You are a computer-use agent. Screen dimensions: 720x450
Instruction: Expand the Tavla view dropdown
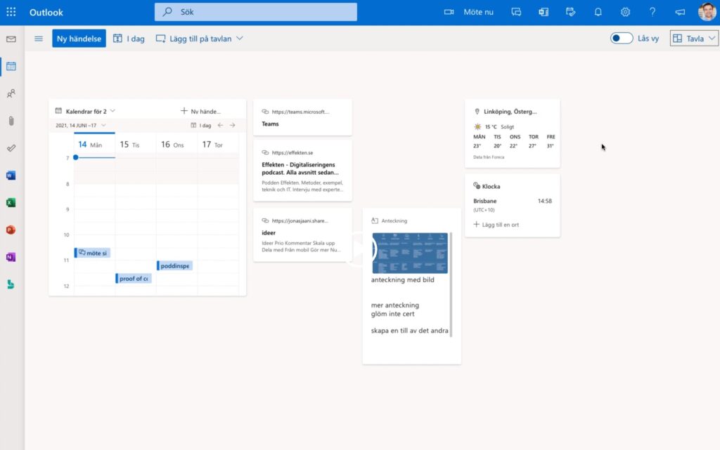[694, 39]
